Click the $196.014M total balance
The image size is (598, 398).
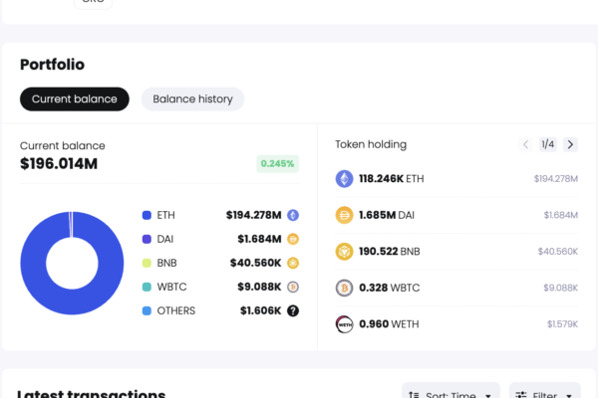59,164
